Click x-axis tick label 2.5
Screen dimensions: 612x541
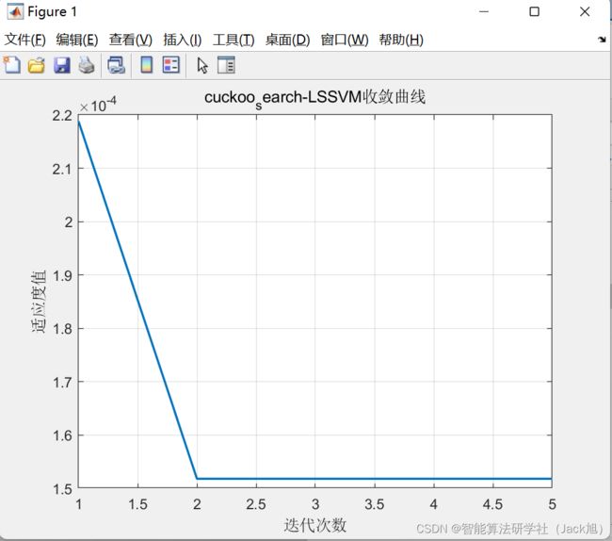click(256, 504)
